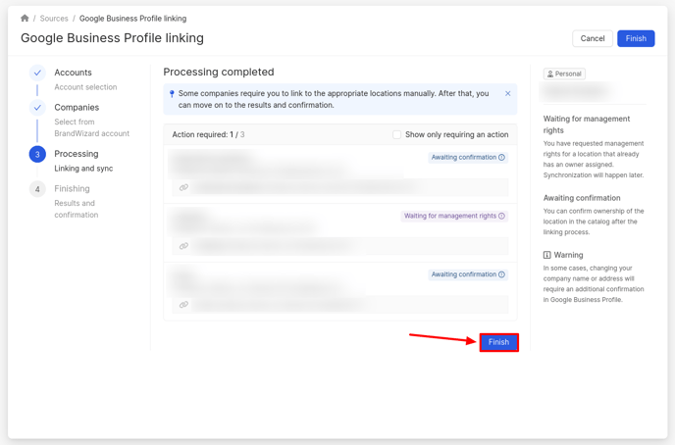Click the first Awaiting confirmation status badge

point(468,158)
